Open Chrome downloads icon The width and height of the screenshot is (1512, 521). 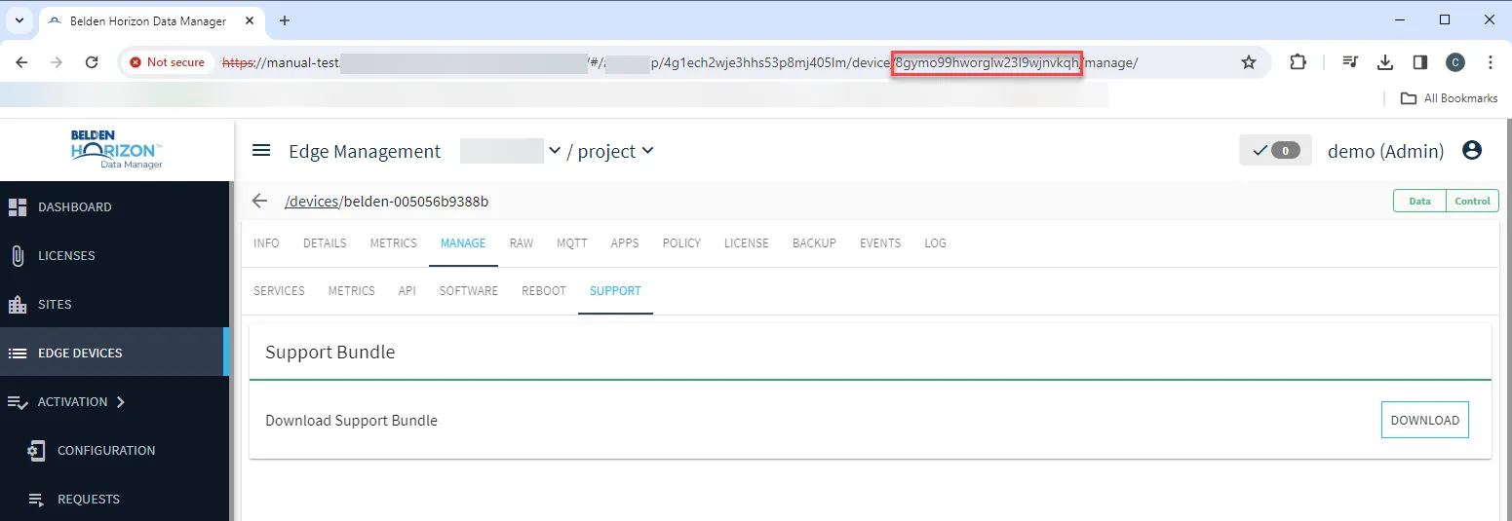point(1385,62)
